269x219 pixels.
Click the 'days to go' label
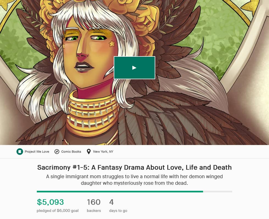pos(118,211)
